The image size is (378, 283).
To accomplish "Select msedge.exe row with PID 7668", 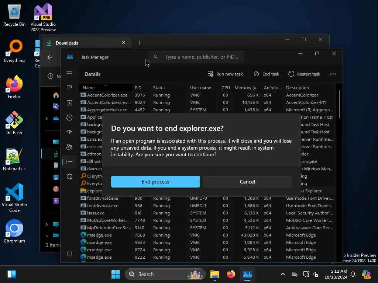I will point(207,235).
